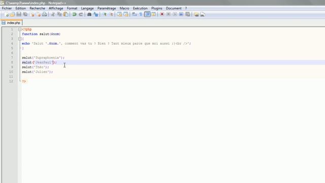Open the Format menu
325x183 pixels.
point(72,8)
